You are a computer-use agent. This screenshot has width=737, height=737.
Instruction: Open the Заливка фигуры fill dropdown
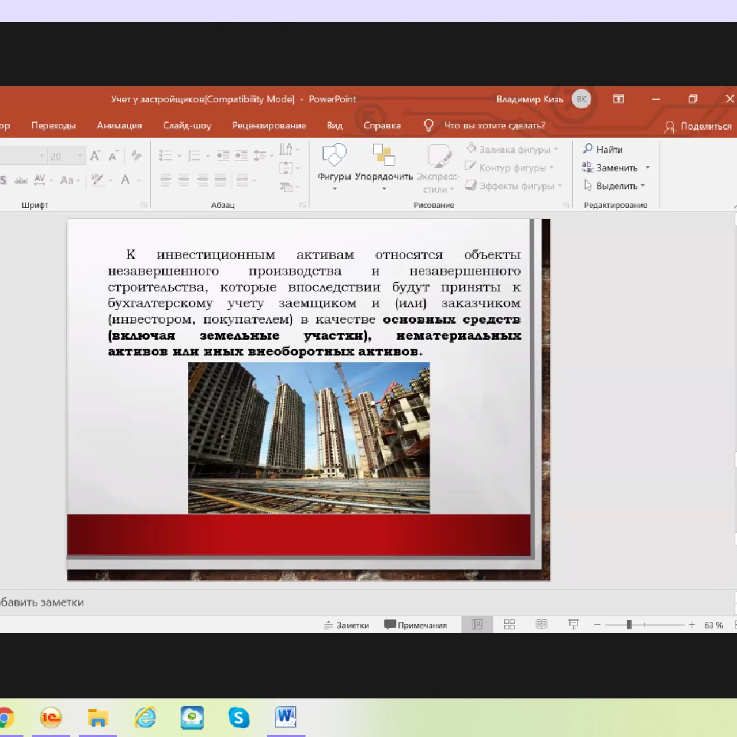point(512,149)
